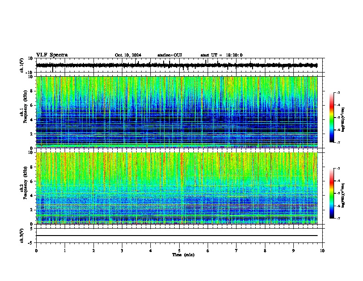This screenshot has width=363, height=281.
Task: Click the "-7" label on ch.1 colorbar
Action: (x=338, y=142)
